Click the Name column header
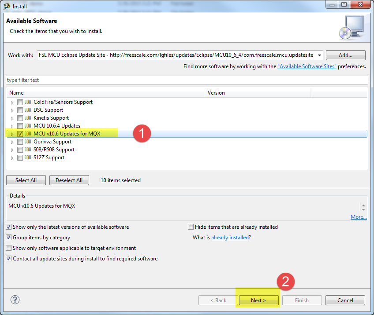The image size is (374, 315). [106, 92]
